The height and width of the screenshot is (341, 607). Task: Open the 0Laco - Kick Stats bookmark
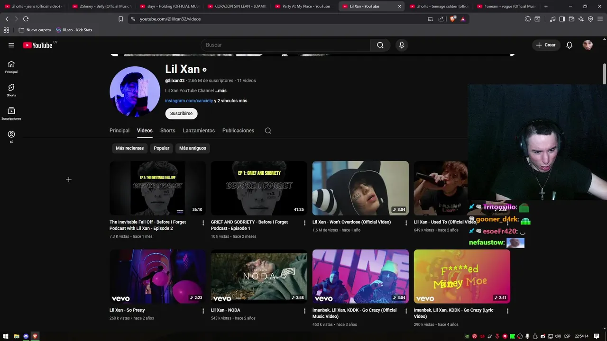pos(74,30)
